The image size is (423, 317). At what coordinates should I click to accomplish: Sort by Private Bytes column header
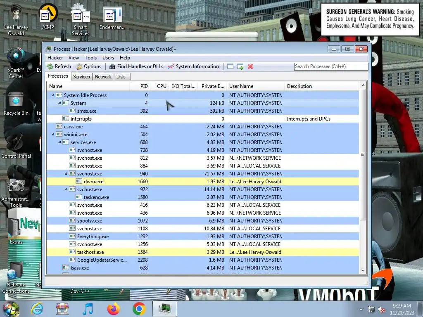tap(212, 86)
